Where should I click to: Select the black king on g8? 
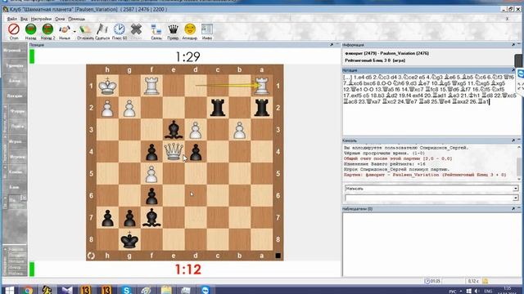coord(129,239)
